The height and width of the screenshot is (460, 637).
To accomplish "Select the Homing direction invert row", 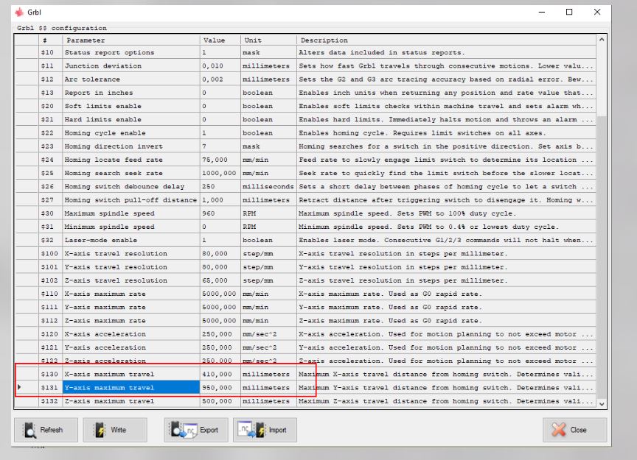I will click(x=305, y=146).
